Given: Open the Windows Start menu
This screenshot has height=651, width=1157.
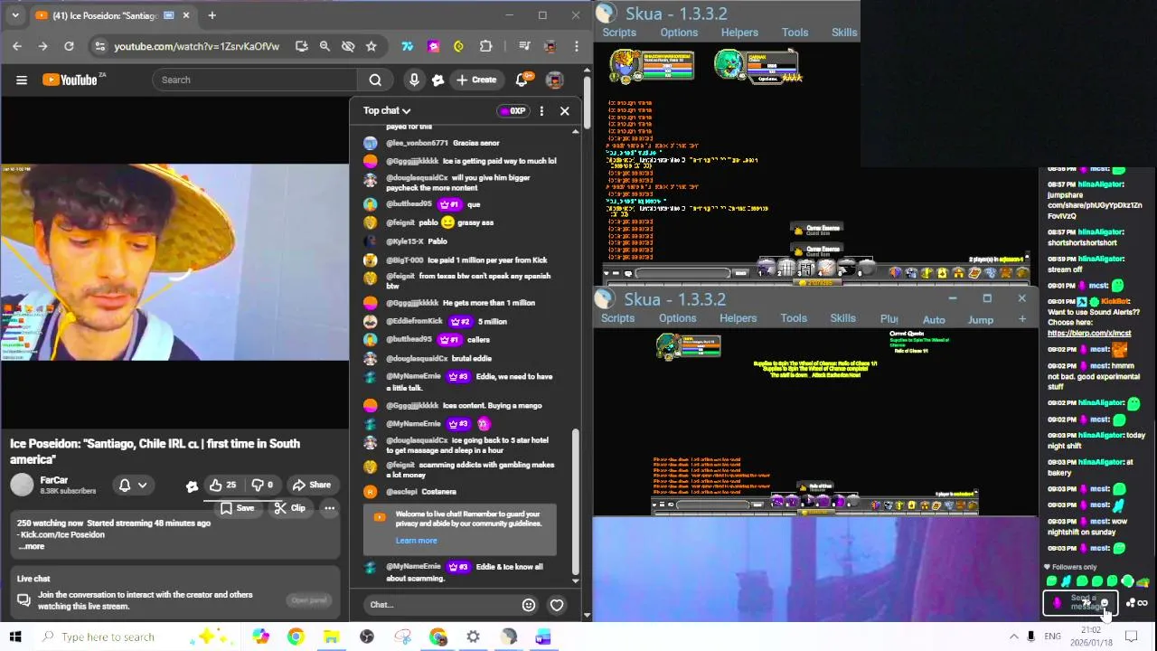Looking at the screenshot, I should tap(15, 637).
